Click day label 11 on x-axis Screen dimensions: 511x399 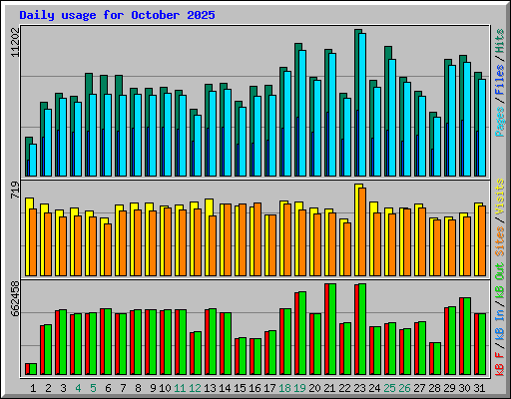coord(180,388)
